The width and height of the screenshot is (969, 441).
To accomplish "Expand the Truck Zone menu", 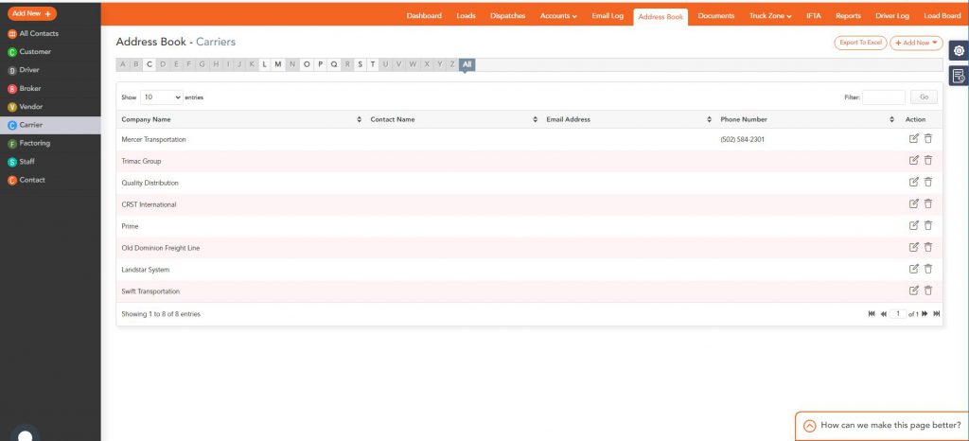I will point(770,16).
